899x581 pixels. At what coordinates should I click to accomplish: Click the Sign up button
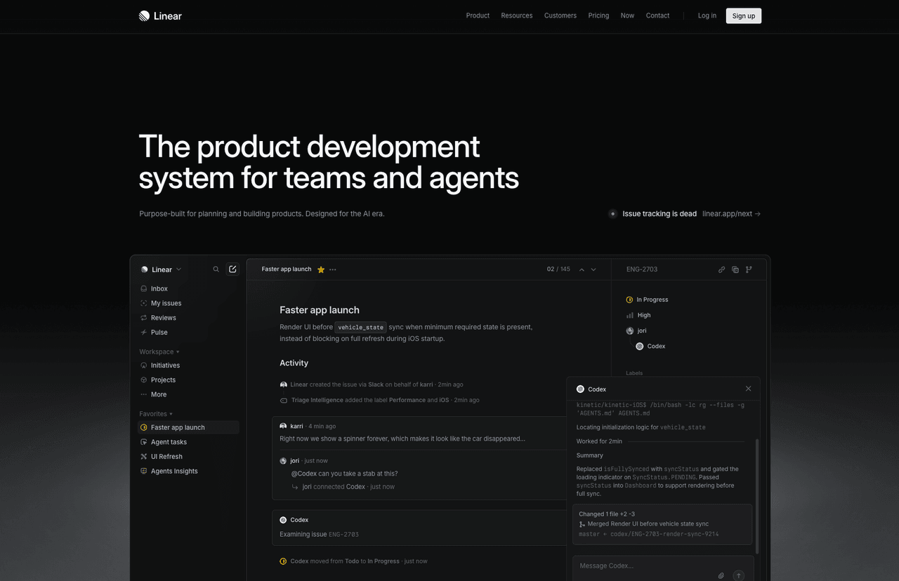pyautogui.click(x=743, y=15)
